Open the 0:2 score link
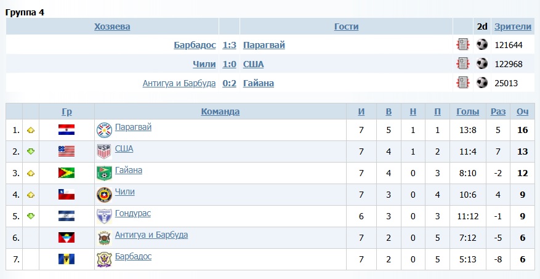540x279 pixels. tap(229, 83)
